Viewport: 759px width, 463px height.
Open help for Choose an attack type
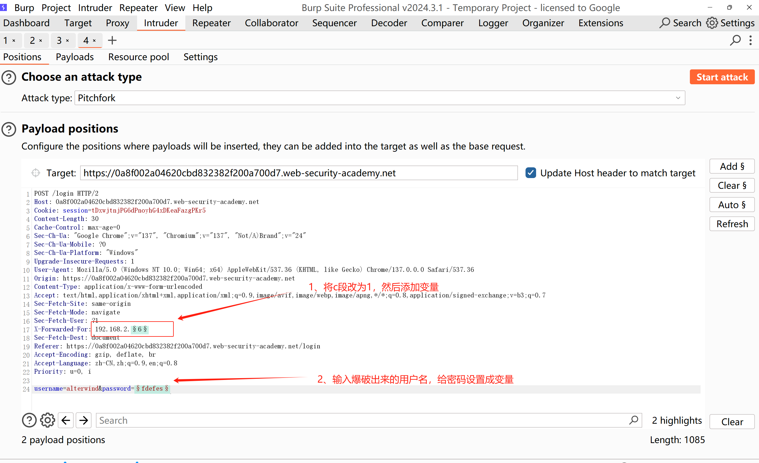[9, 77]
